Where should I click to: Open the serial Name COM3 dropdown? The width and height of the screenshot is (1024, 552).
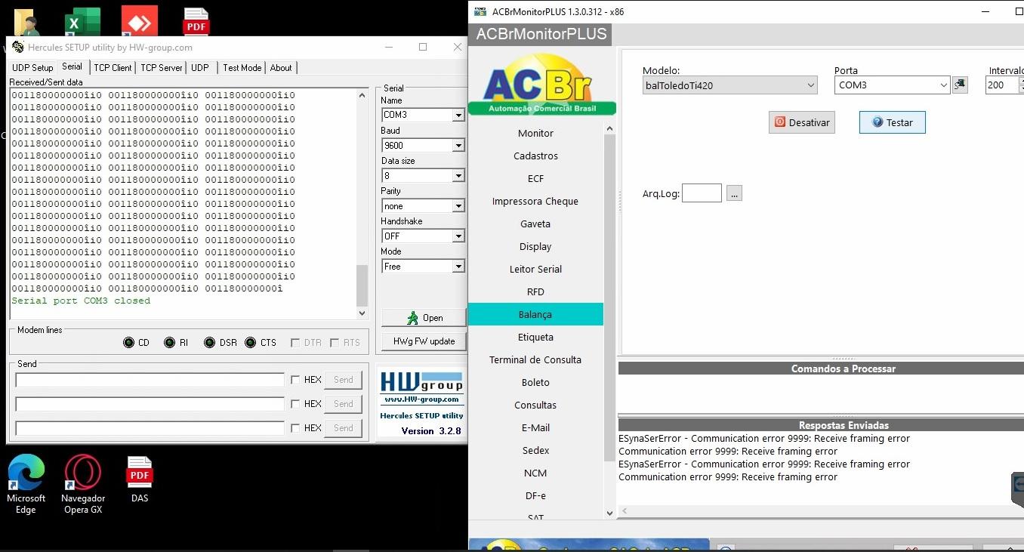click(x=458, y=116)
